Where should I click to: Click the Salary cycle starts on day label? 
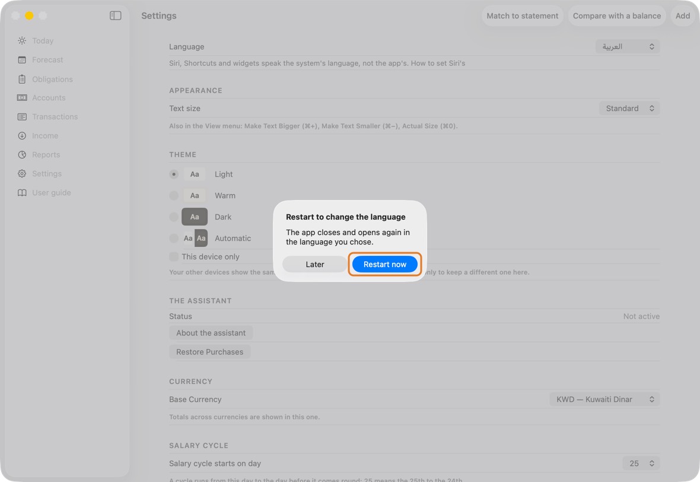[215, 464]
